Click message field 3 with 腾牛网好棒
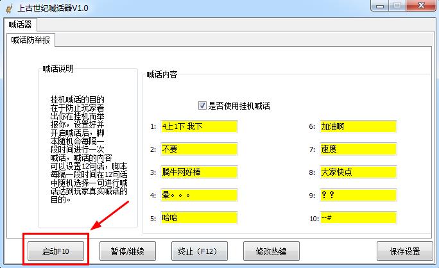This screenshot has height=268, width=439. 198,172
